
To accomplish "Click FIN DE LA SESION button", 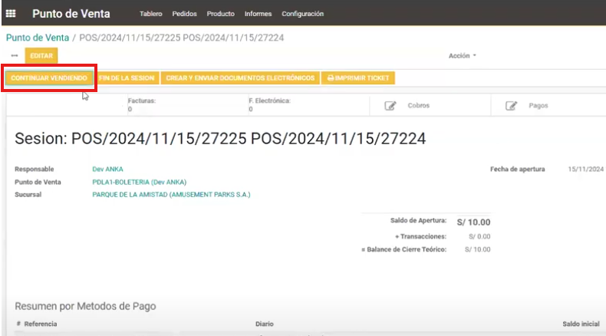I will [128, 78].
